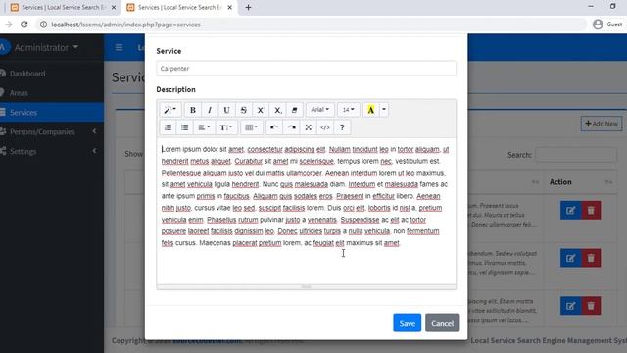
Task: Open Dashboard in the sidebar
Action: [x=52, y=74]
